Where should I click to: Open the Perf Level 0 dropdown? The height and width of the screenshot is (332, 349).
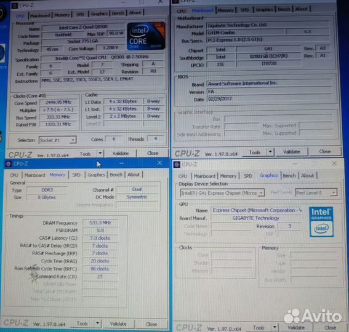[316, 192]
